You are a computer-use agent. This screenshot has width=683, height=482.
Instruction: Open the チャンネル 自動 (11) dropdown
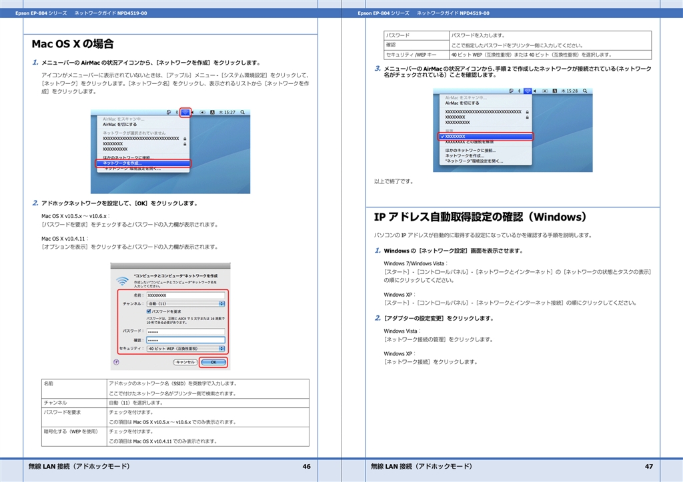tap(185, 303)
